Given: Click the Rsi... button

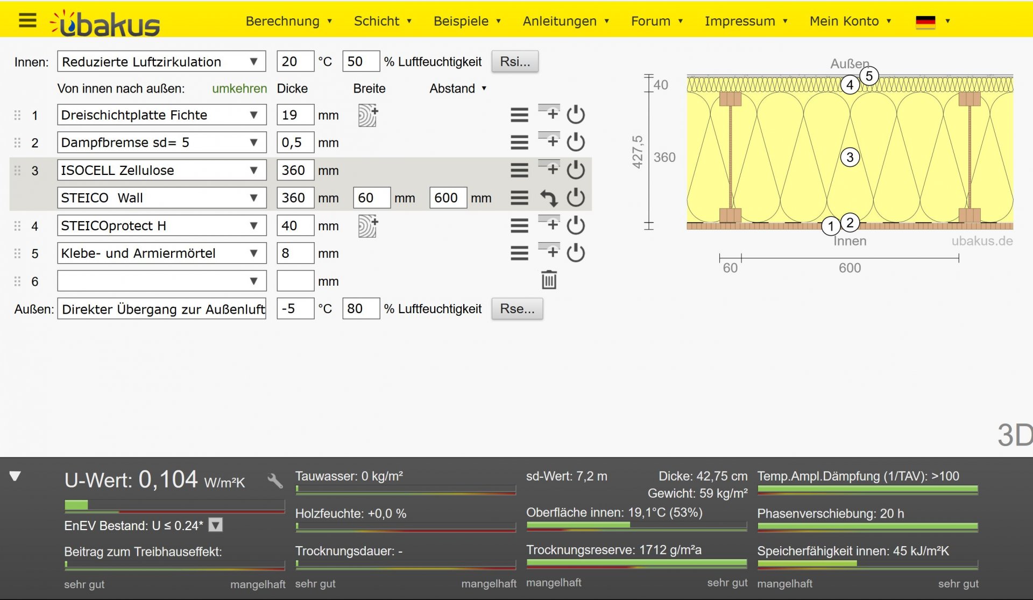Looking at the screenshot, I should (x=515, y=62).
